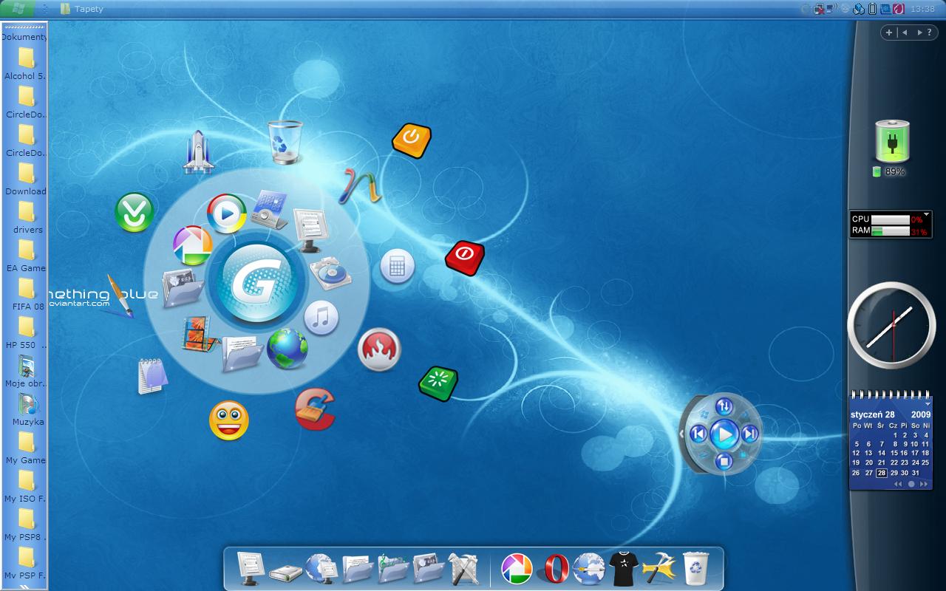Open Picasa in the bottom dock
946x591 pixels.
pos(517,569)
